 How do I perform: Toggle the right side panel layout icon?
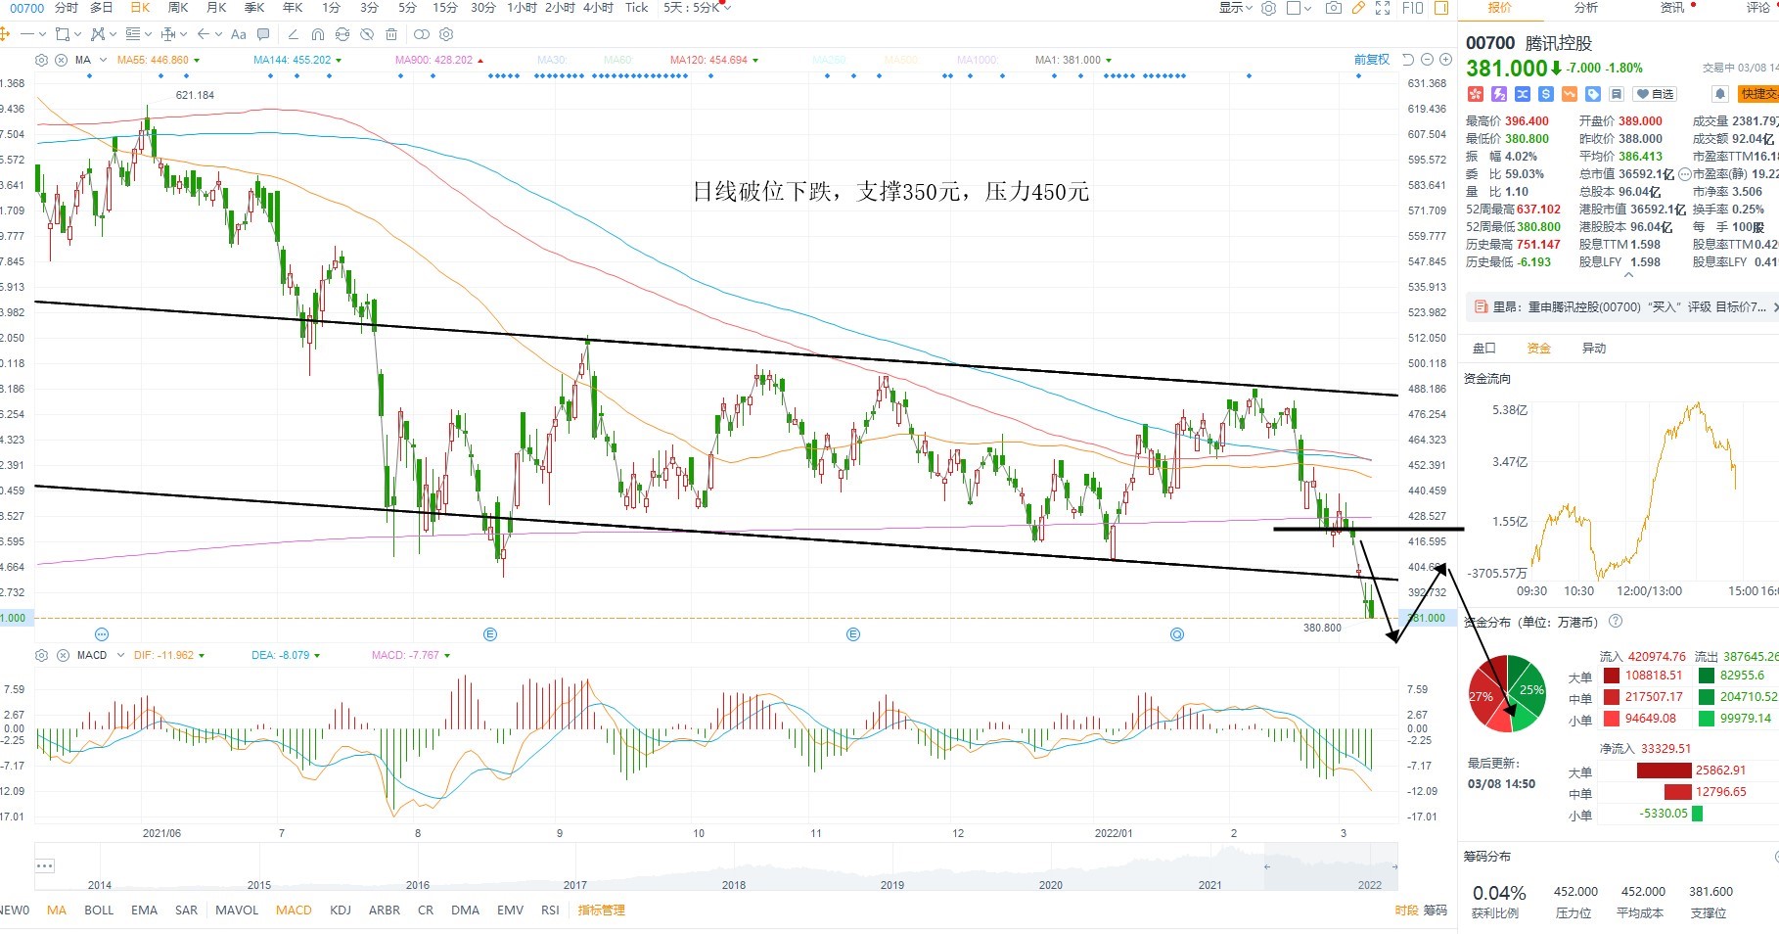pos(1441,8)
